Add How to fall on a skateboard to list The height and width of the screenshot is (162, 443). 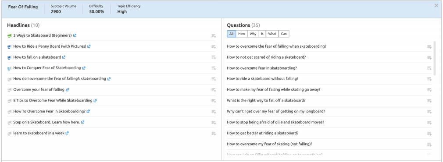pos(214,57)
